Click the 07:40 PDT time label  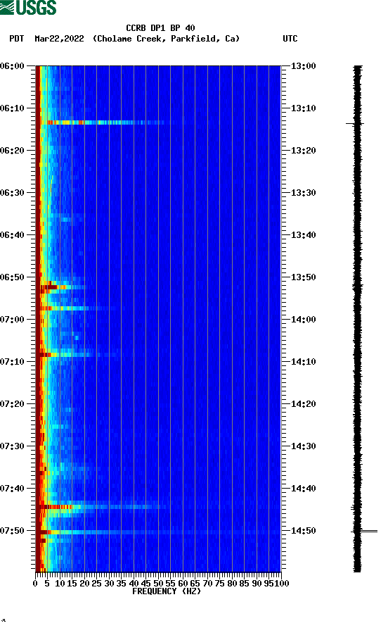click(13, 489)
